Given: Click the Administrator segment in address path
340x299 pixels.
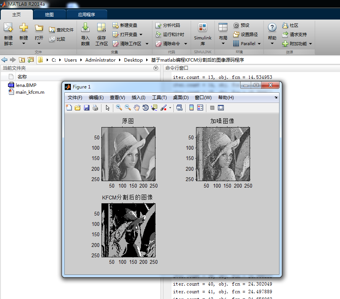Looking at the screenshot, I should click(x=100, y=60).
